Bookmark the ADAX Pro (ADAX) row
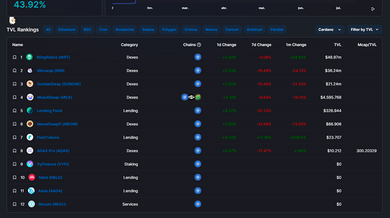 pos(14,151)
